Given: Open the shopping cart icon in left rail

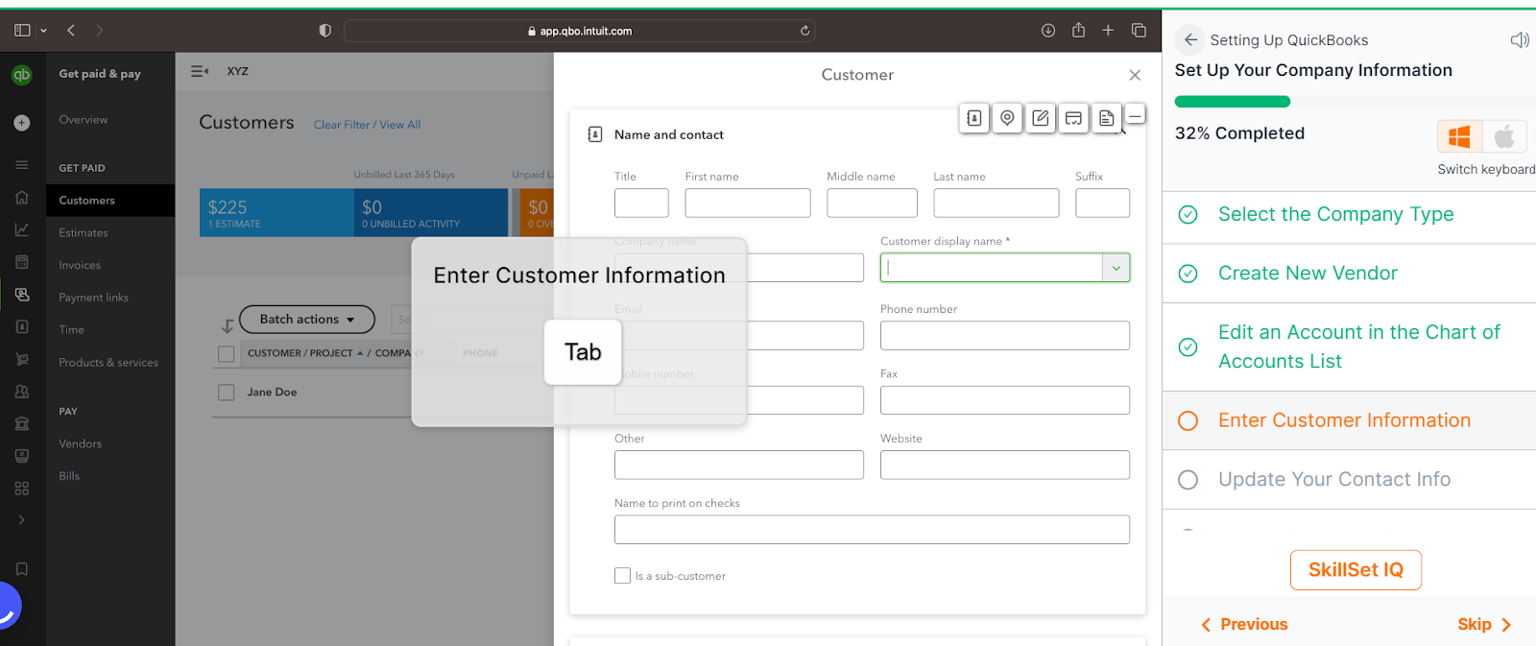Looking at the screenshot, I should point(22,359).
